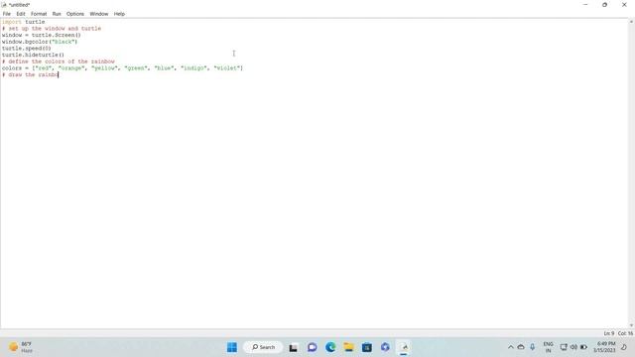Image resolution: width=635 pixels, height=357 pixels.
Task: Click the '# set up the window and turtle' comment
Action: point(52,29)
